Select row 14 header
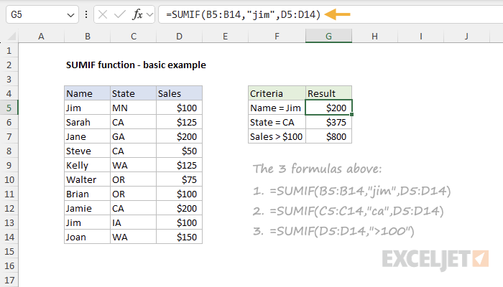Screen dimensions: 503x287 [9, 237]
